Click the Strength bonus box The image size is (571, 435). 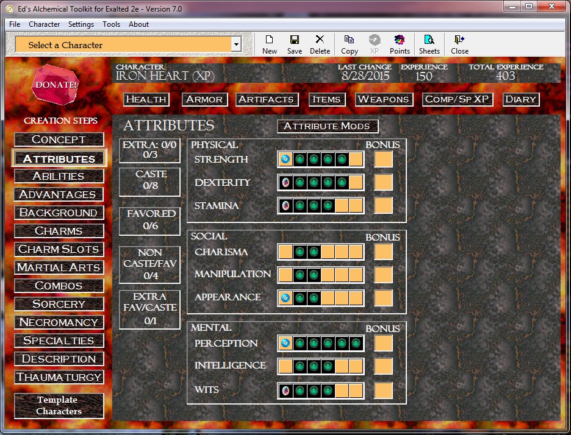pyautogui.click(x=384, y=159)
